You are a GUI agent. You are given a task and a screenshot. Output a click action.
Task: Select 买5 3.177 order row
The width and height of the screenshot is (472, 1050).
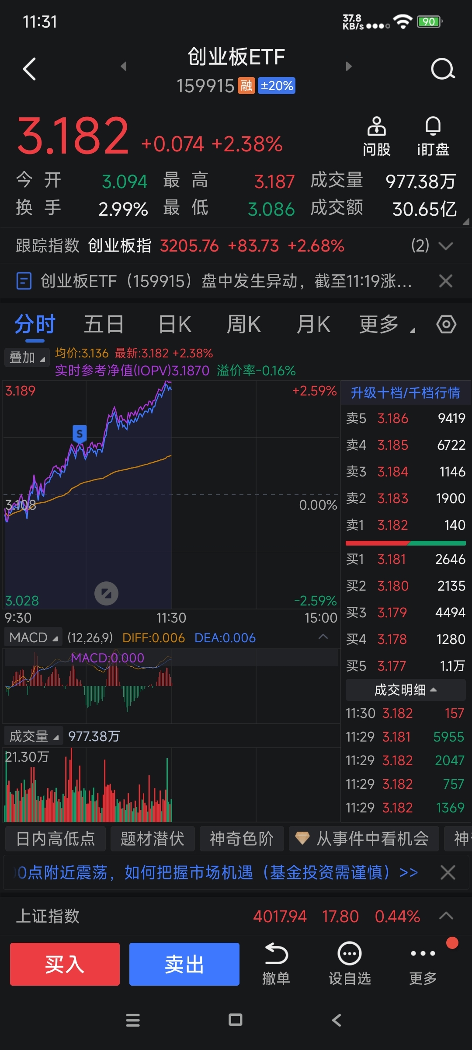pyautogui.click(x=406, y=666)
